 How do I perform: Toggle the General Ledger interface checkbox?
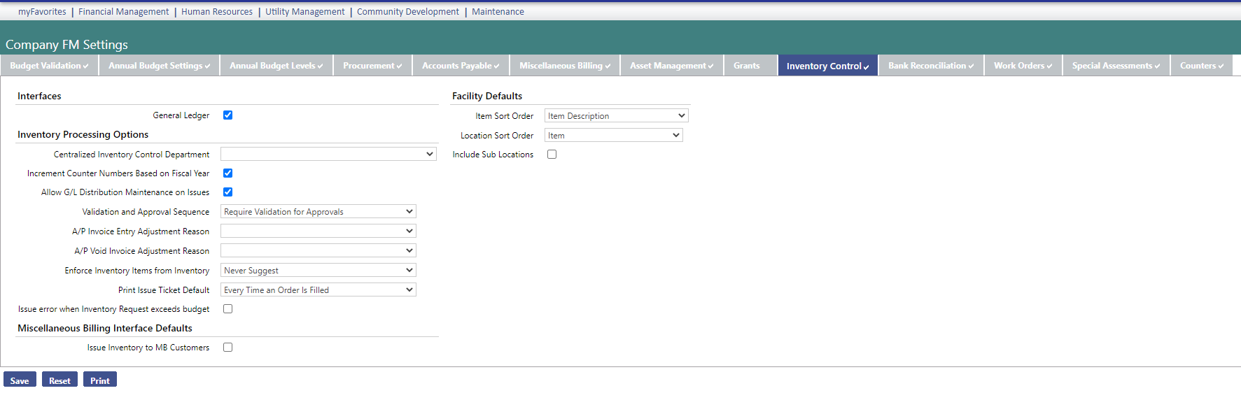227,115
